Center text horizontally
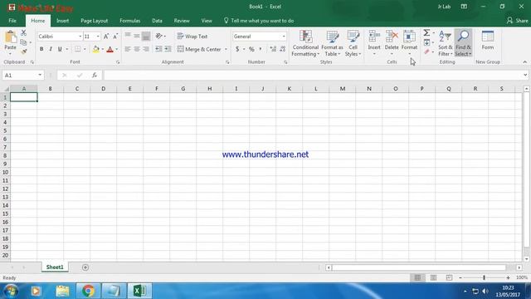 [137, 49]
